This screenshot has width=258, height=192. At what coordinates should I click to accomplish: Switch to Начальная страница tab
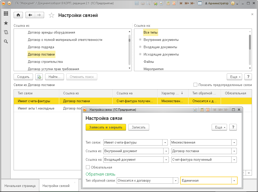pos(20,186)
